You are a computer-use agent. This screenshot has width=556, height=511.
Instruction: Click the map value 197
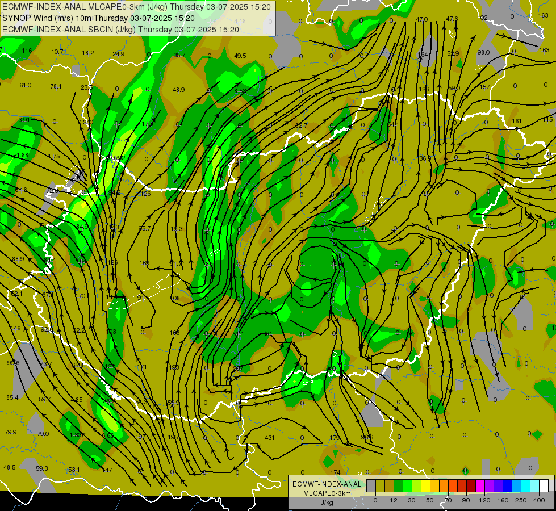[x=141, y=436]
